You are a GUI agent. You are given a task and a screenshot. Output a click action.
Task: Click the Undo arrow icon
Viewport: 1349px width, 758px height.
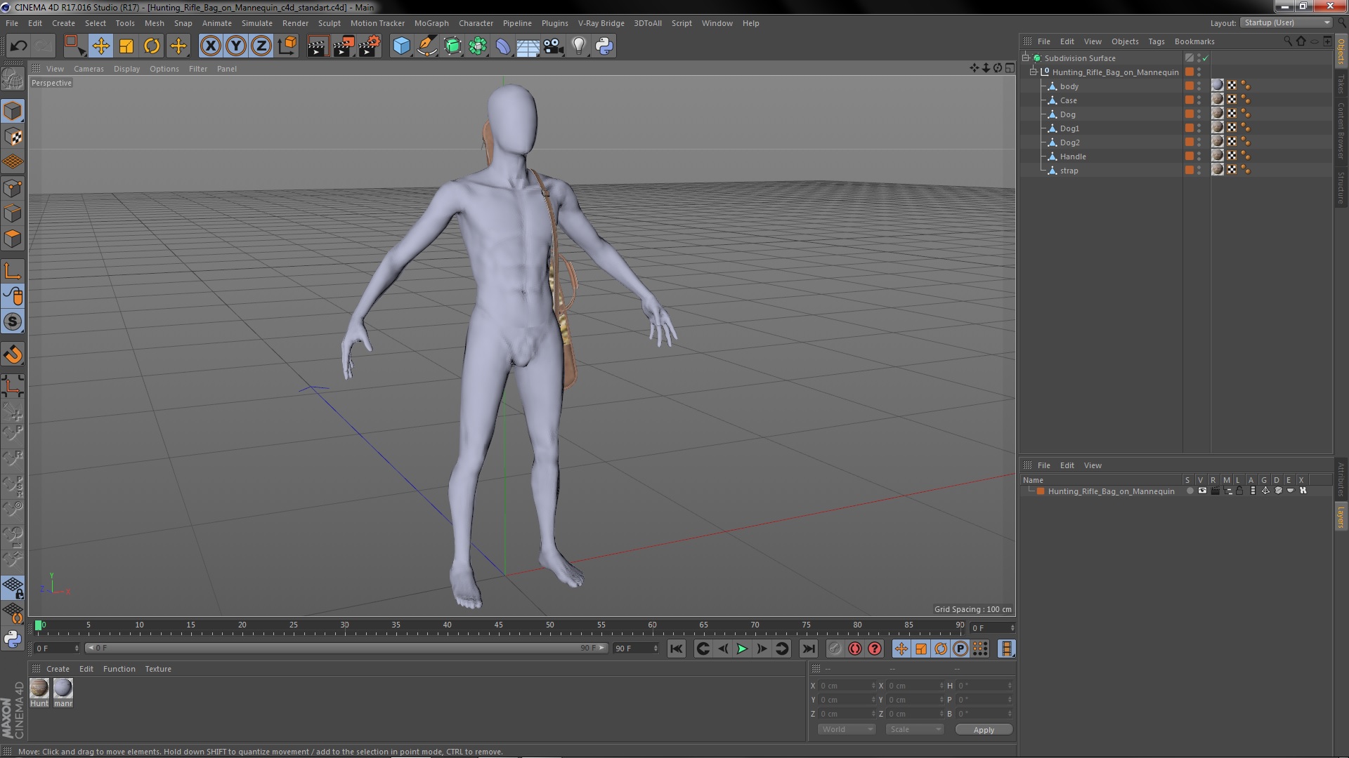[18, 46]
